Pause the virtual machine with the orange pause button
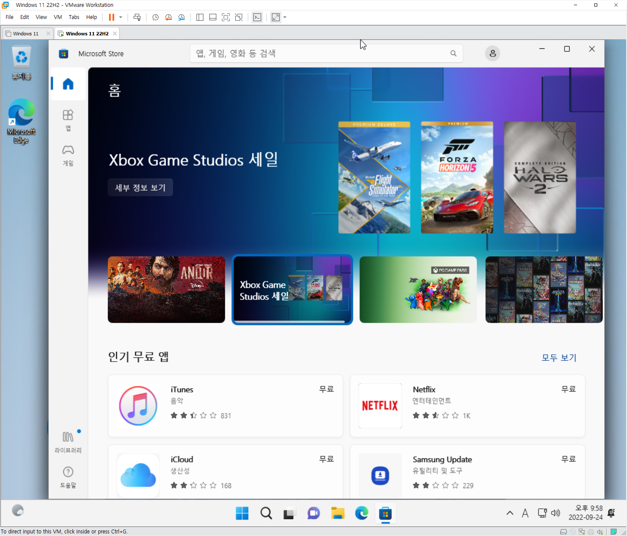This screenshot has height=536, width=627. tap(111, 17)
